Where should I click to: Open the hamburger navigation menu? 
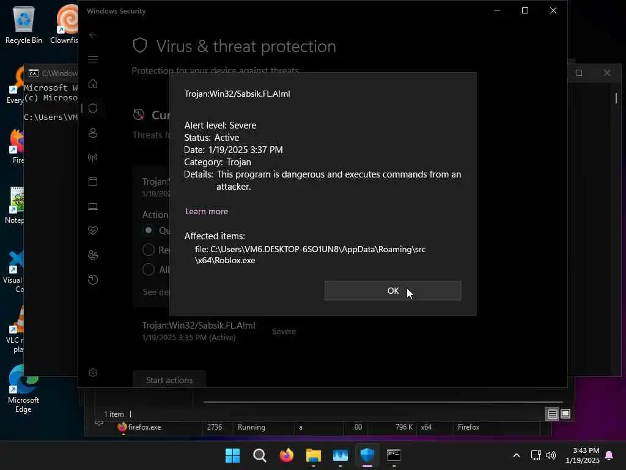pos(93,59)
